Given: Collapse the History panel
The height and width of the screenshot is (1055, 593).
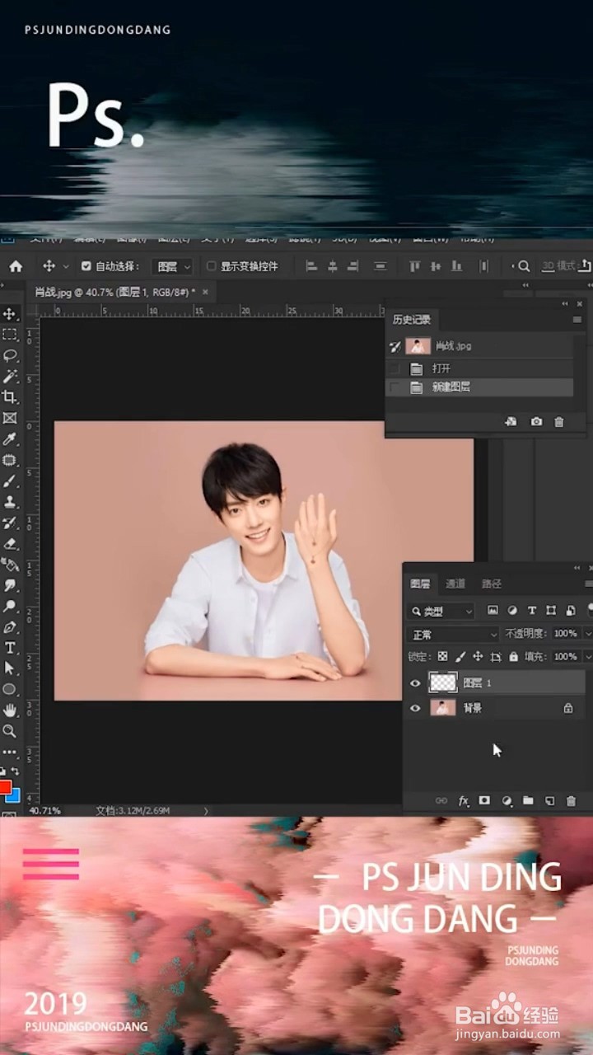Looking at the screenshot, I should [x=565, y=304].
